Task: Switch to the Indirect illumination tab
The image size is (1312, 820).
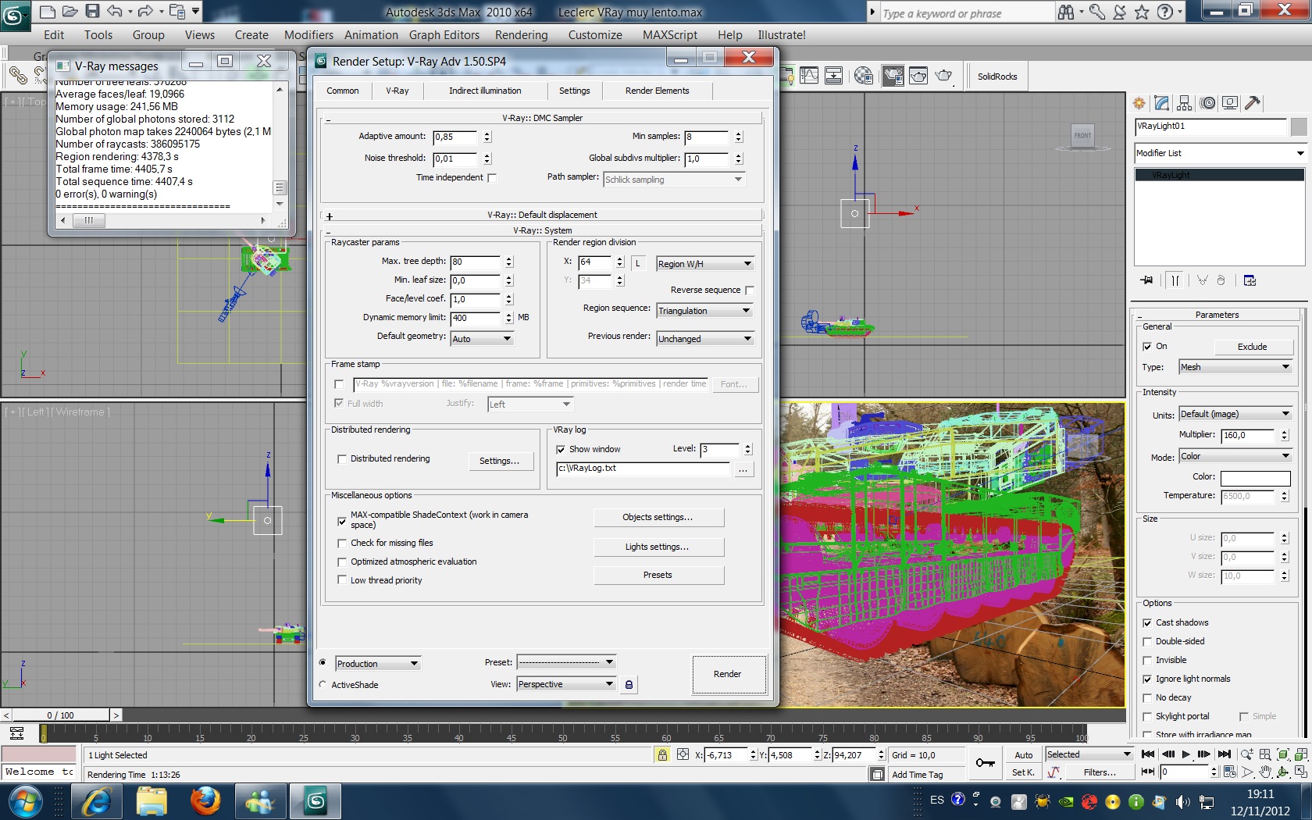Action: (x=485, y=91)
